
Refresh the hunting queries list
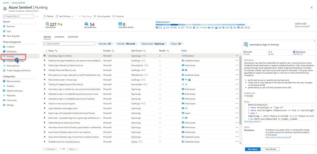point(49,17)
